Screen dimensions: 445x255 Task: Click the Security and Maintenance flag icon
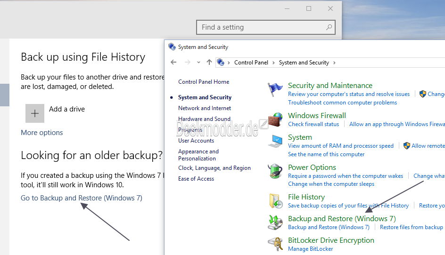click(275, 89)
